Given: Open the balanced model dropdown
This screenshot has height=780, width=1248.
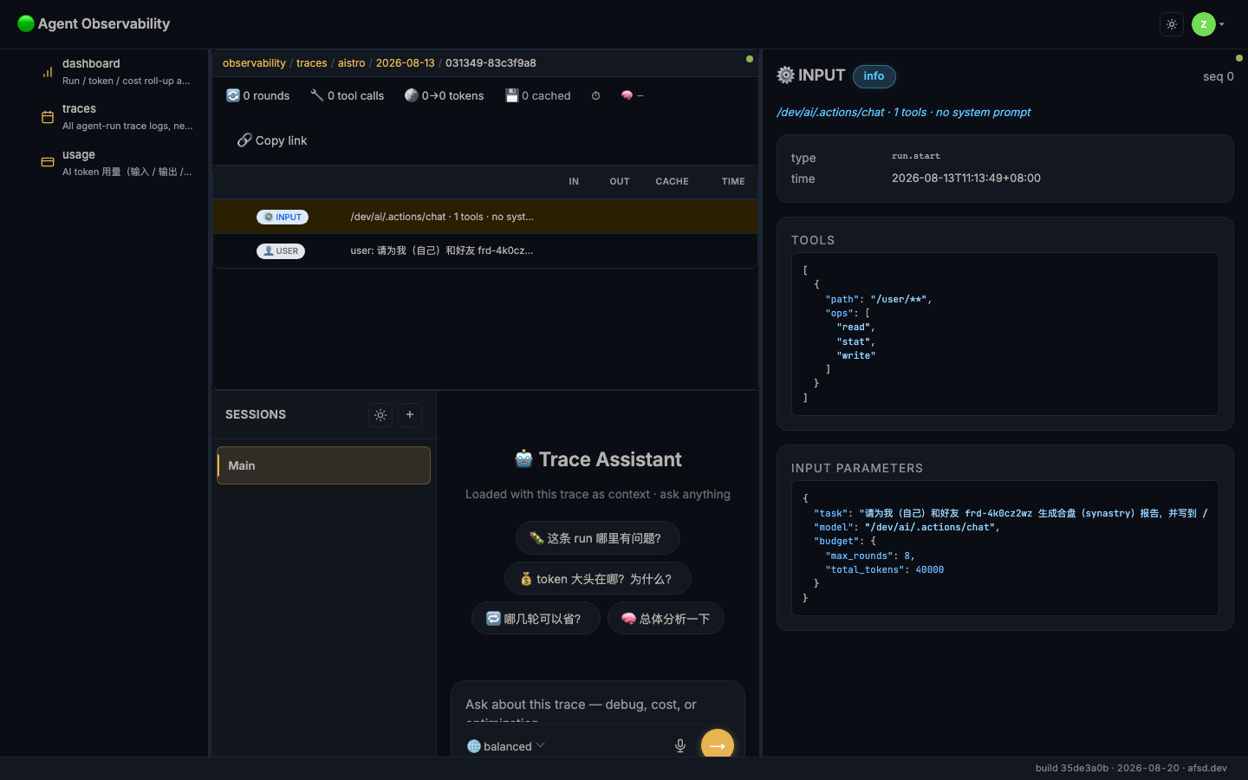Looking at the screenshot, I should tap(506, 746).
